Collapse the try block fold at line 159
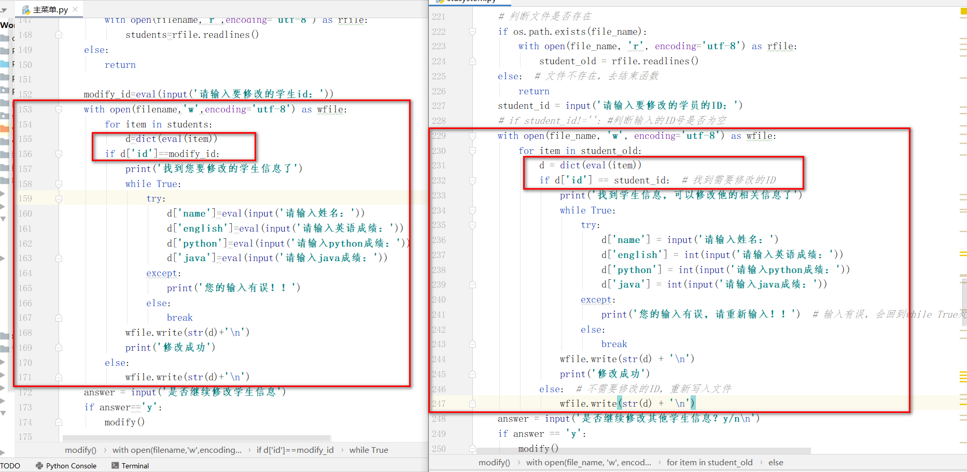The height and width of the screenshot is (472, 967). point(59,198)
